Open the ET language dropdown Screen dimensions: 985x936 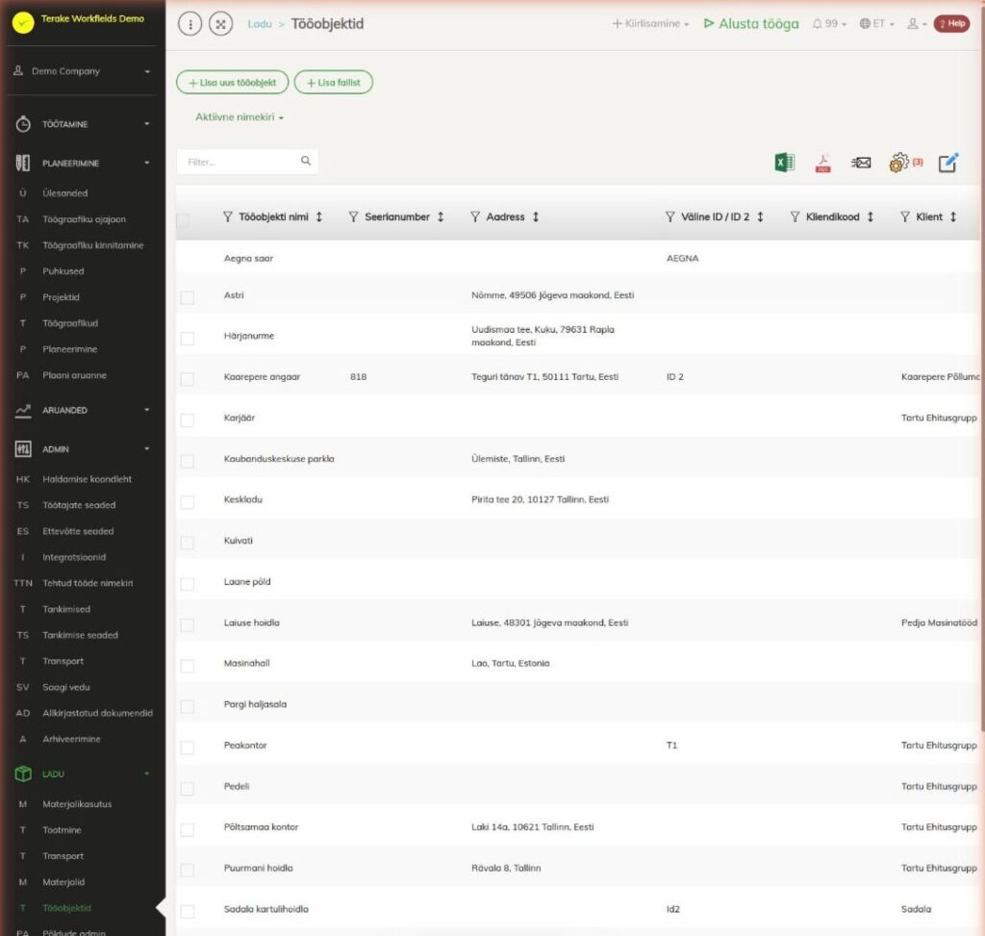pos(877,24)
